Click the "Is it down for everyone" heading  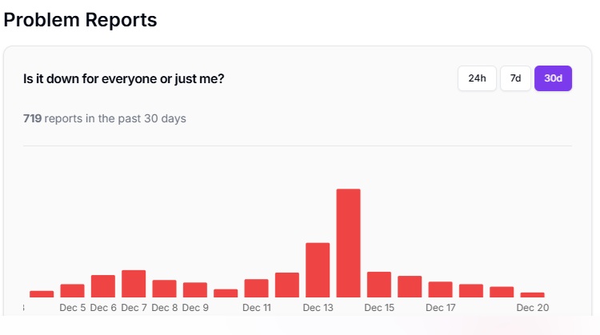[x=123, y=79]
